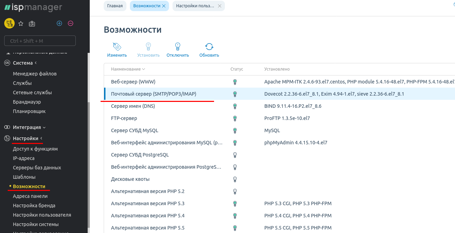
Task: Focus the Ctrl + Shift + M search field
Action: [x=40, y=41]
